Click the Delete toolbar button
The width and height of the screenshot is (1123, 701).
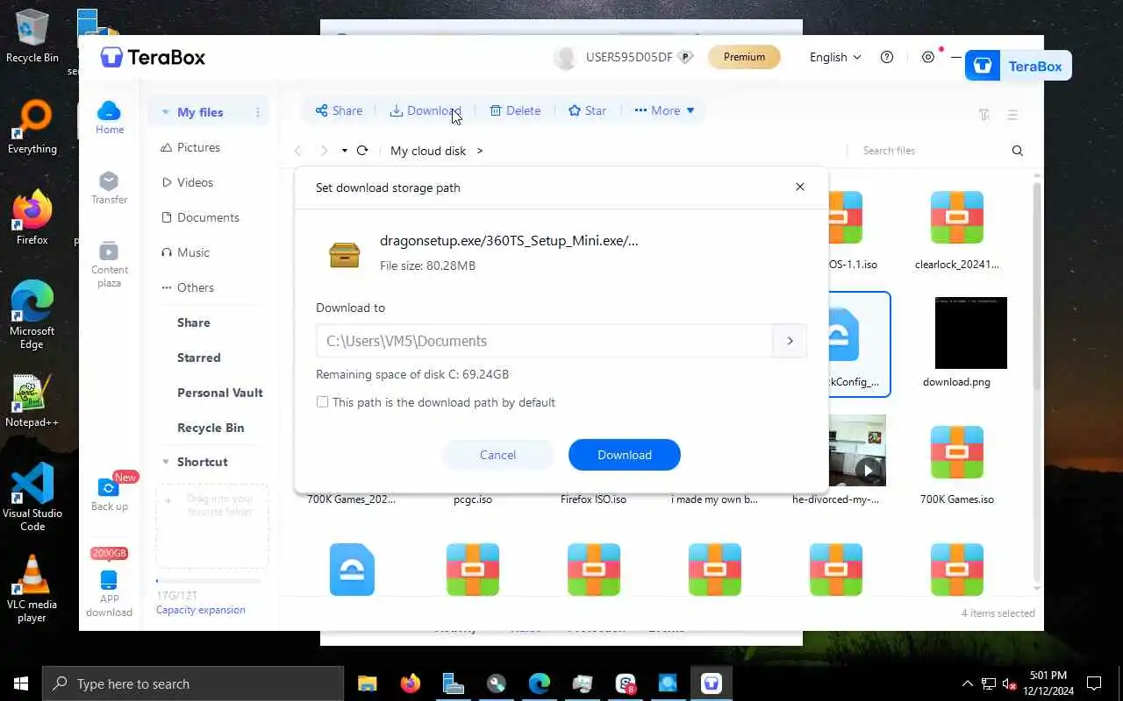point(515,110)
